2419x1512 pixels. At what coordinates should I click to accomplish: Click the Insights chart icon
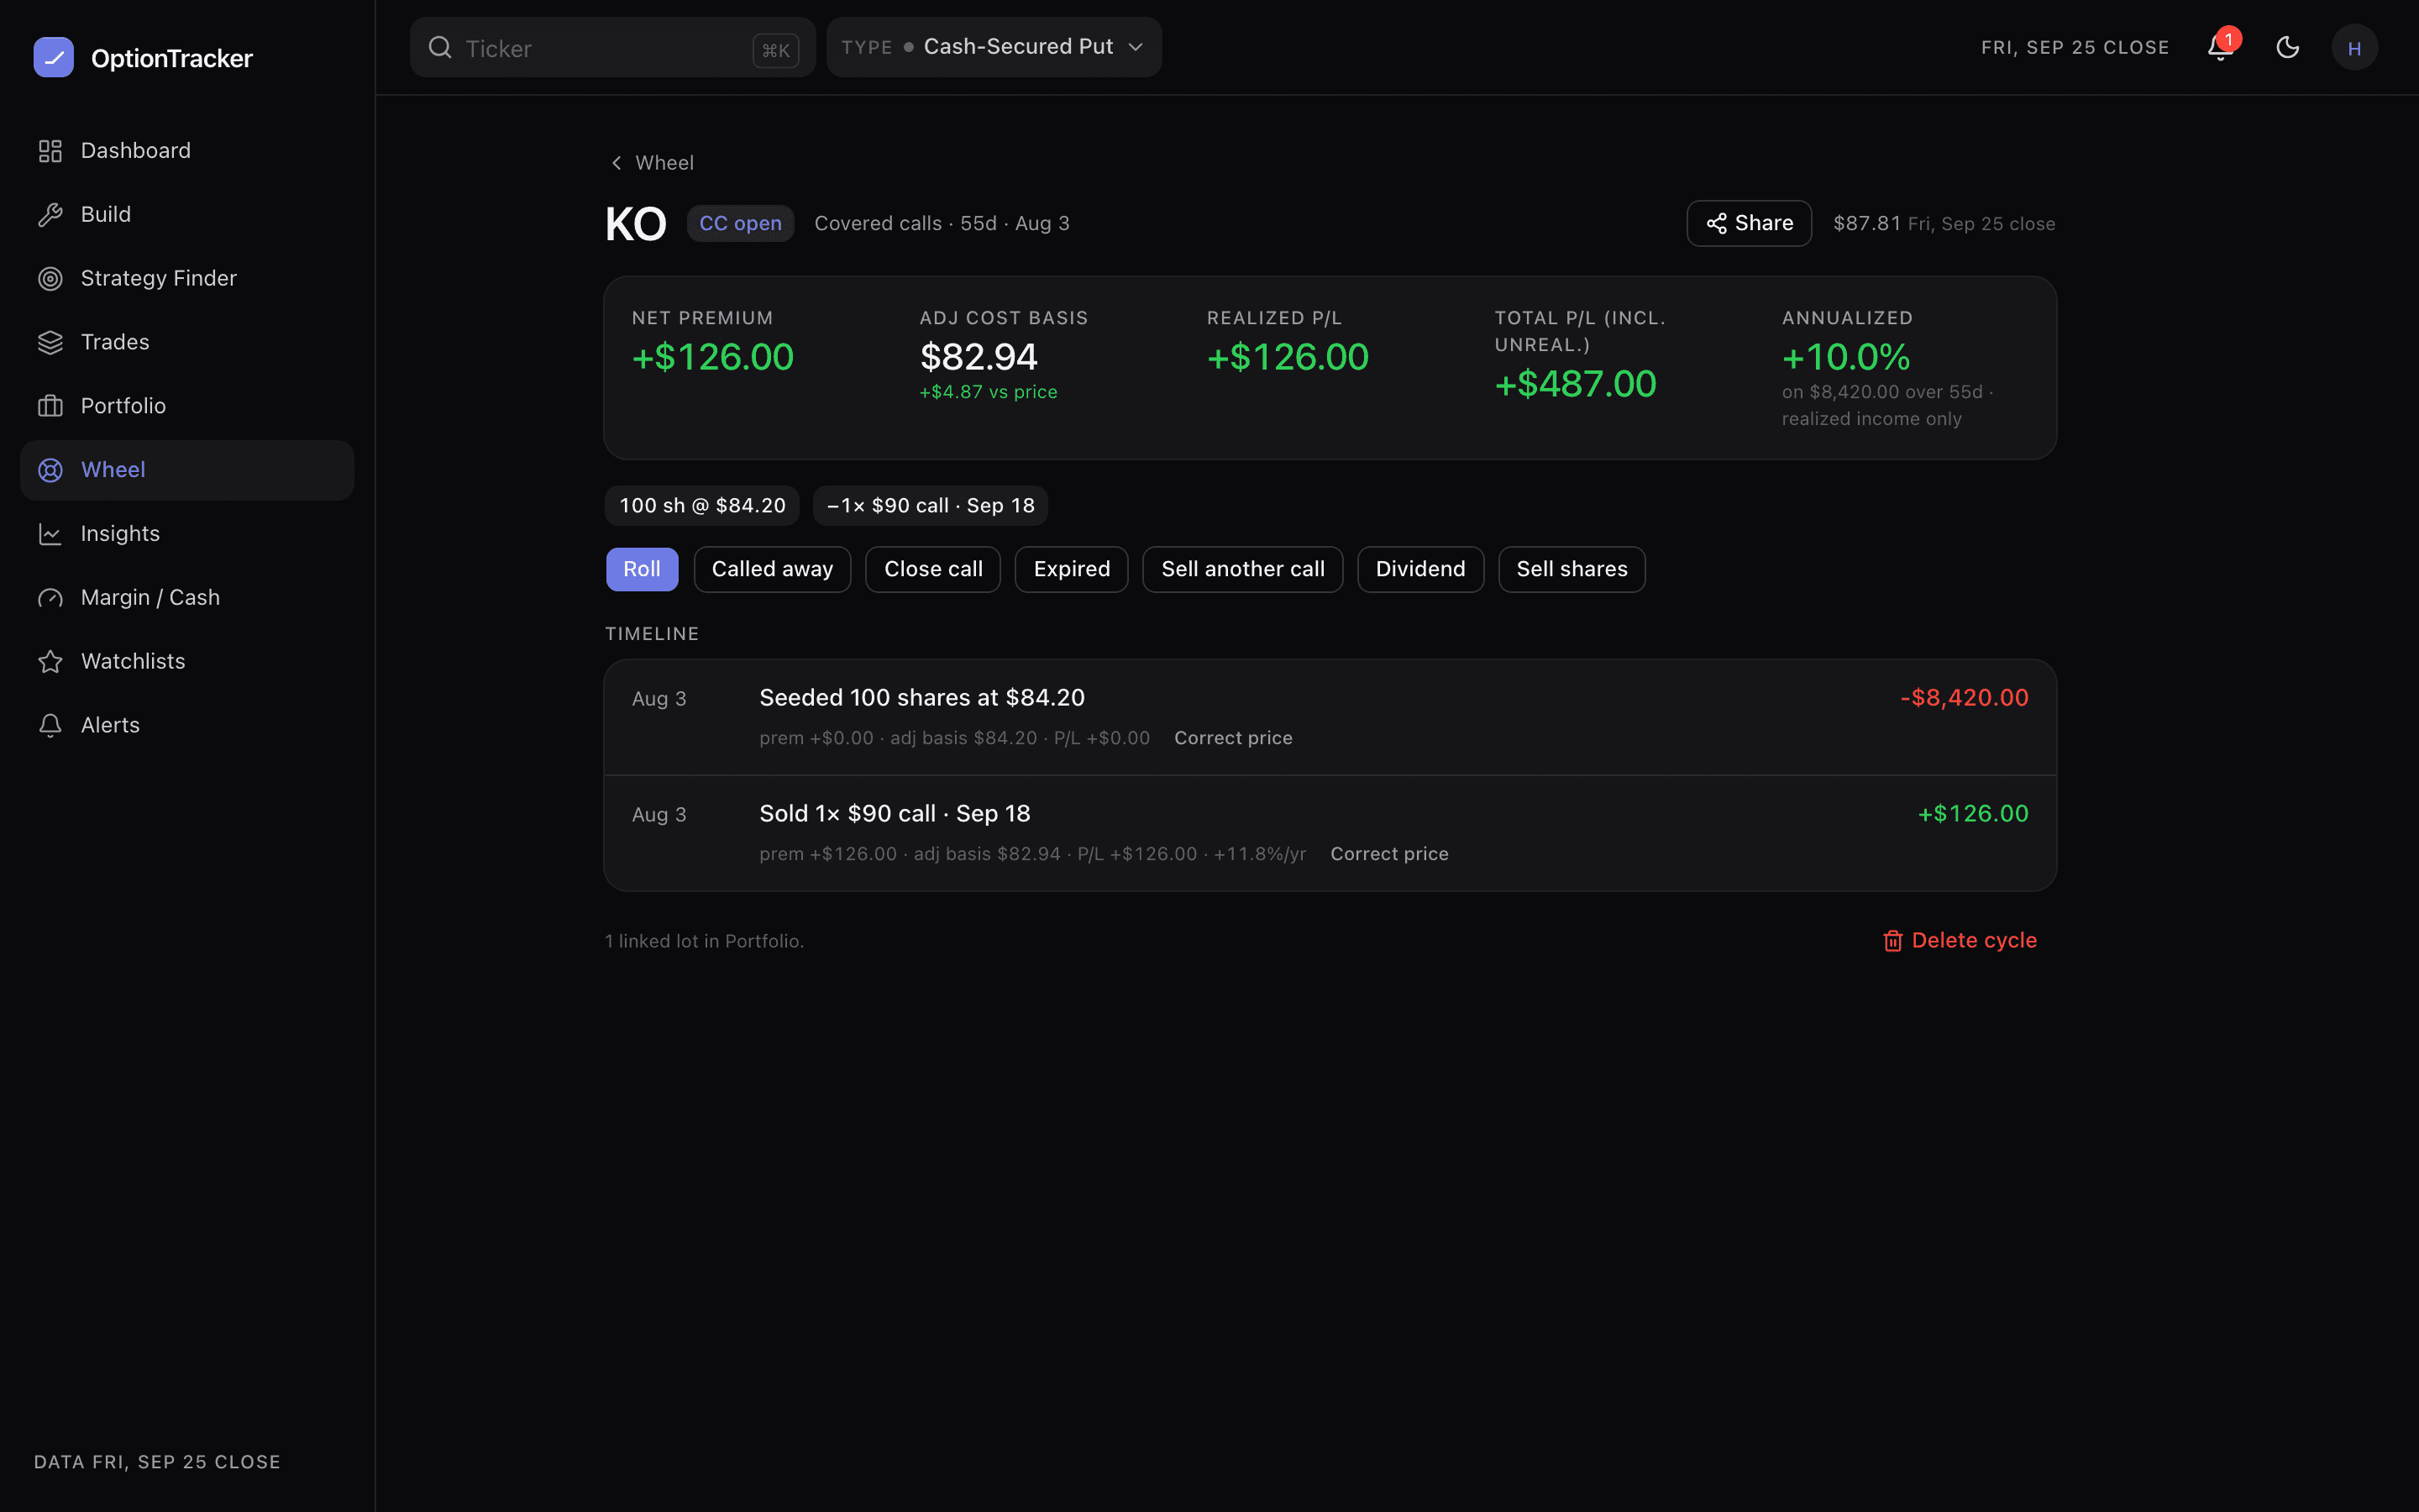point(50,534)
